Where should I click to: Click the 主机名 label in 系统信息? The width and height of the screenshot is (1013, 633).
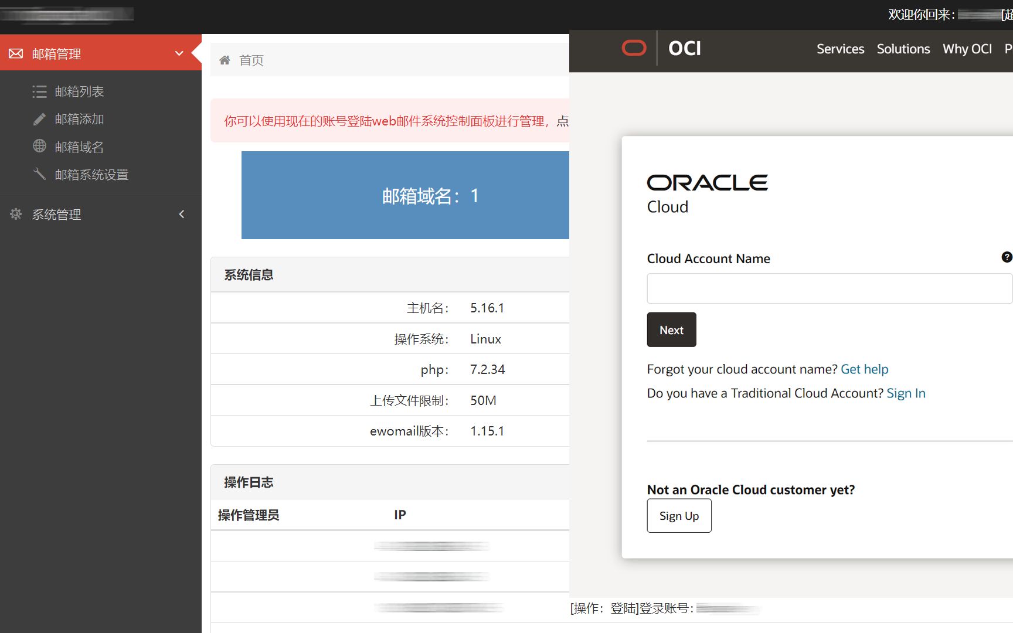point(428,308)
